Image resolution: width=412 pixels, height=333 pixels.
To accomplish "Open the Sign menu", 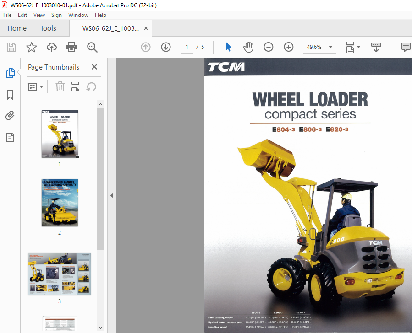I will pyautogui.click(x=56, y=15).
